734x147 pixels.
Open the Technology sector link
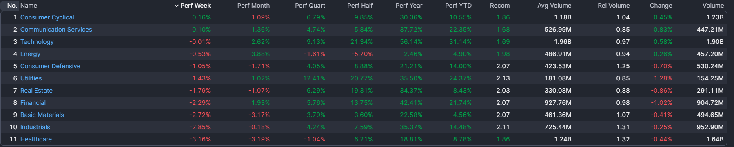tap(37, 42)
